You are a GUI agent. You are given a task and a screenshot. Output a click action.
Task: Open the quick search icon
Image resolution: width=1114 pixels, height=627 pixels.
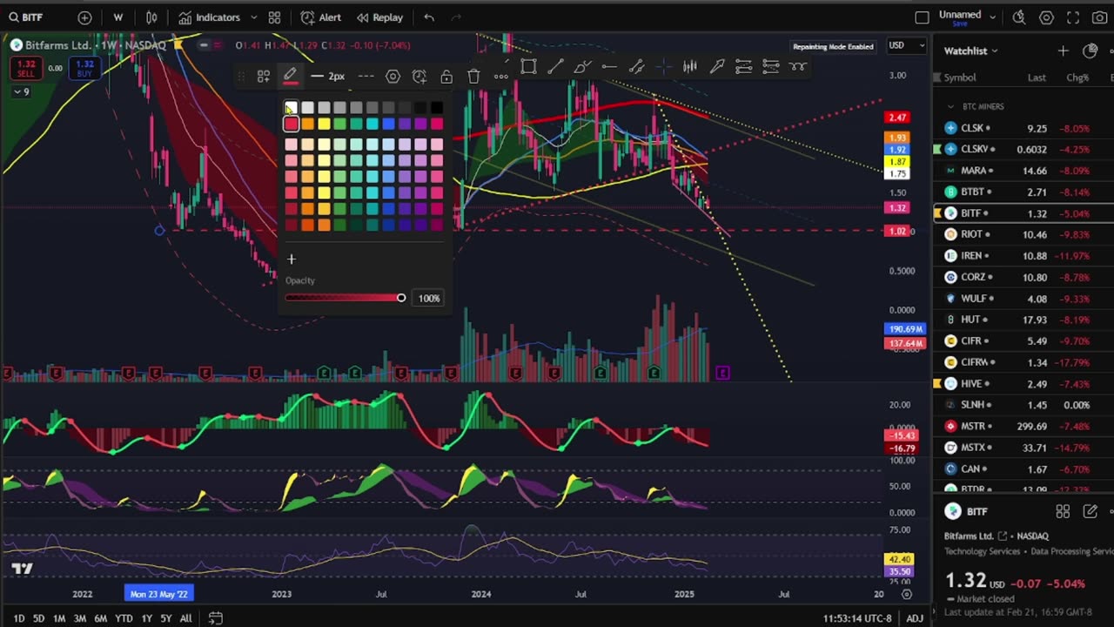point(1019,17)
